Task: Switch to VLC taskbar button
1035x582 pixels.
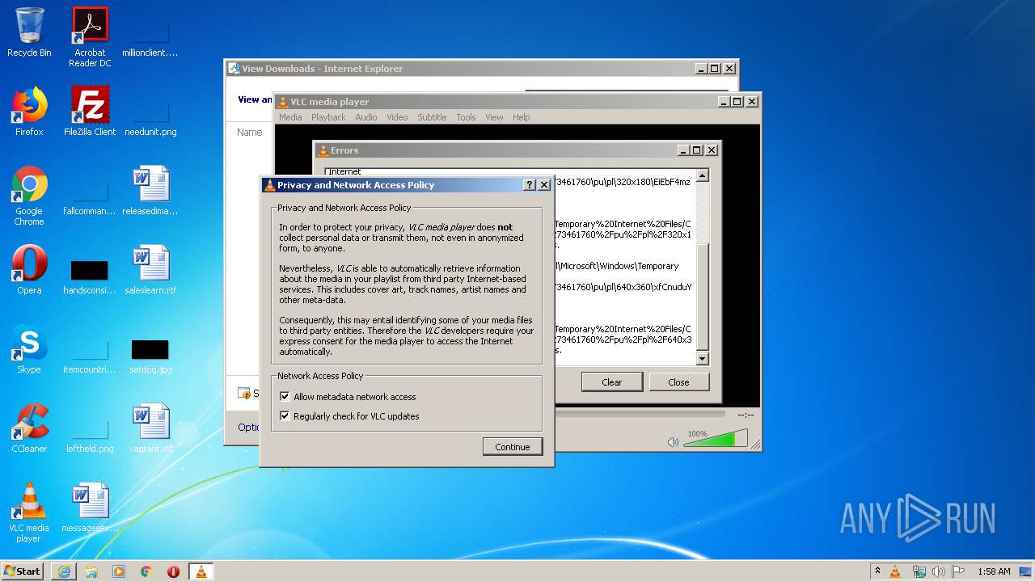Action: [x=201, y=571]
